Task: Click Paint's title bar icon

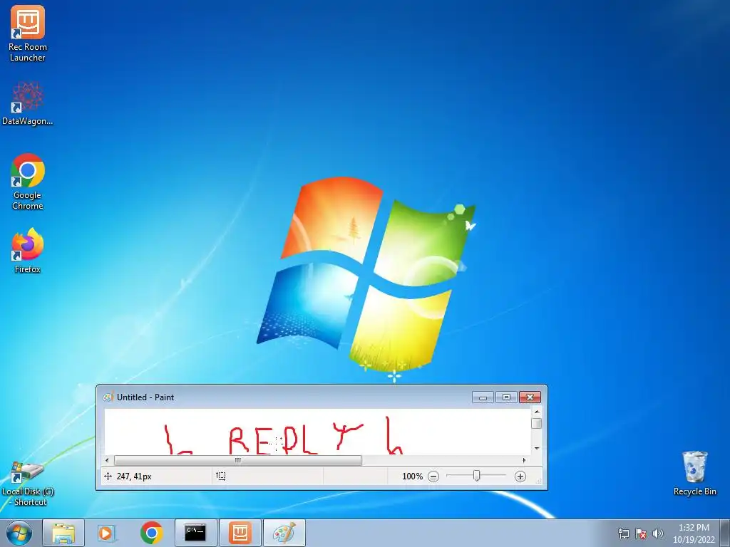Action: click(x=108, y=397)
